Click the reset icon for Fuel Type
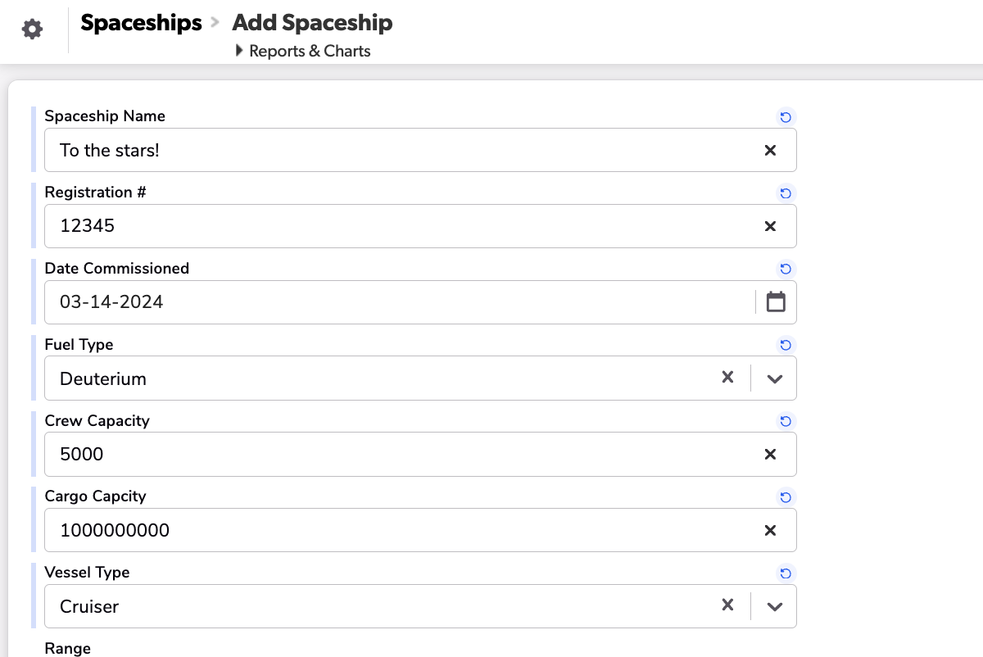Screen dimensions: 983x657 pos(786,345)
